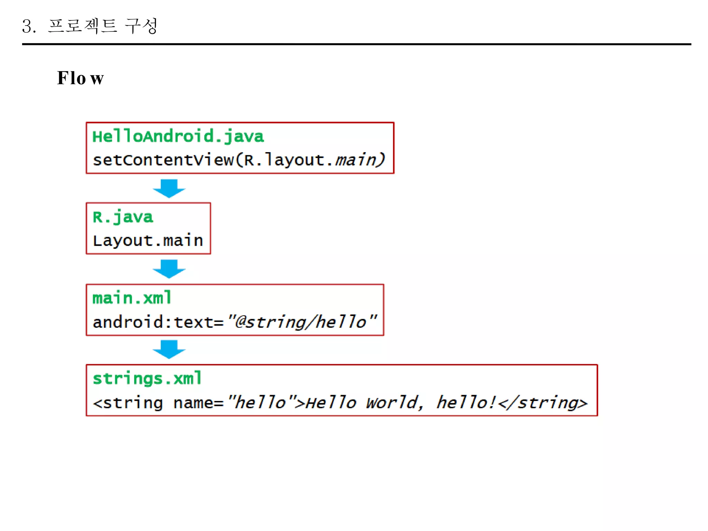708x531 pixels.
Task: Click the blue arrow below HelloAndroid.java box
Action: pyautogui.click(x=169, y=188)
